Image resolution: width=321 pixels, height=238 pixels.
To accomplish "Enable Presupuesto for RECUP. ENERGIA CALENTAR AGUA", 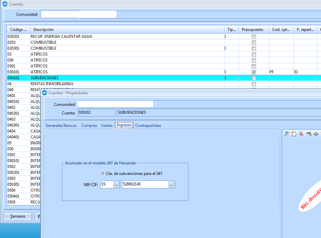I will coord(254,37).
